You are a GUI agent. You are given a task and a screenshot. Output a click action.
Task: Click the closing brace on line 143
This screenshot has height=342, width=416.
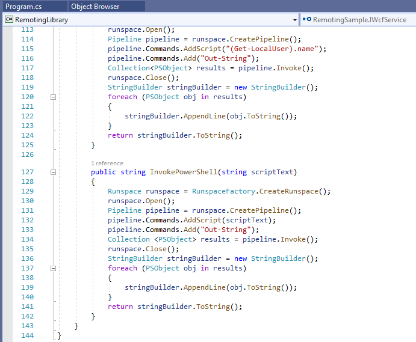[x=76, y=326]
